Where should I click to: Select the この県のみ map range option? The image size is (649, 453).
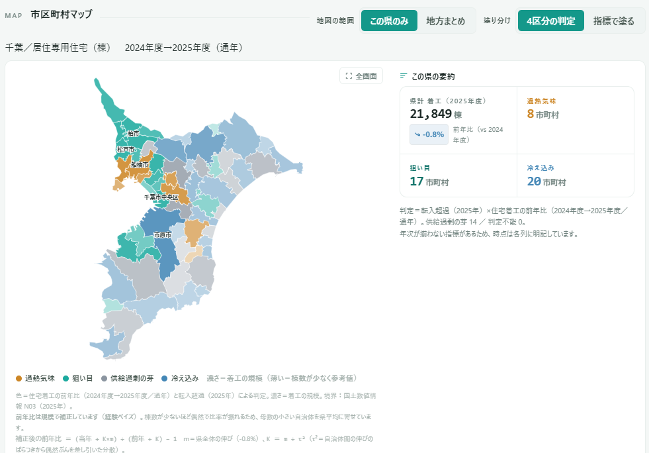(x=388, y=21)
